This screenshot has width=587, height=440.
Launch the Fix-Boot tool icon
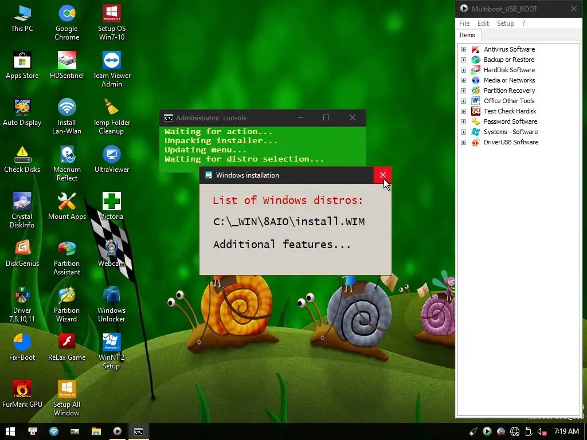(x=22, y=348)
